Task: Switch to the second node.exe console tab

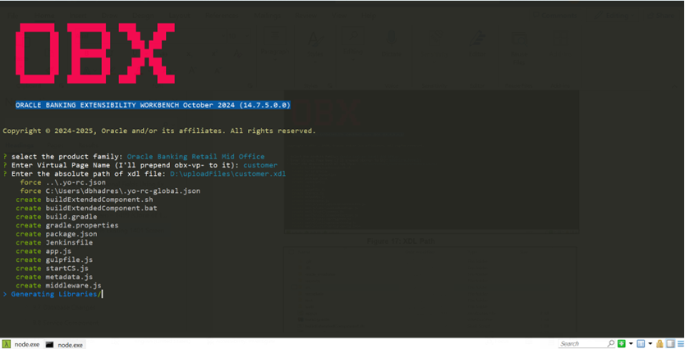Action: (x=65, y=345)
